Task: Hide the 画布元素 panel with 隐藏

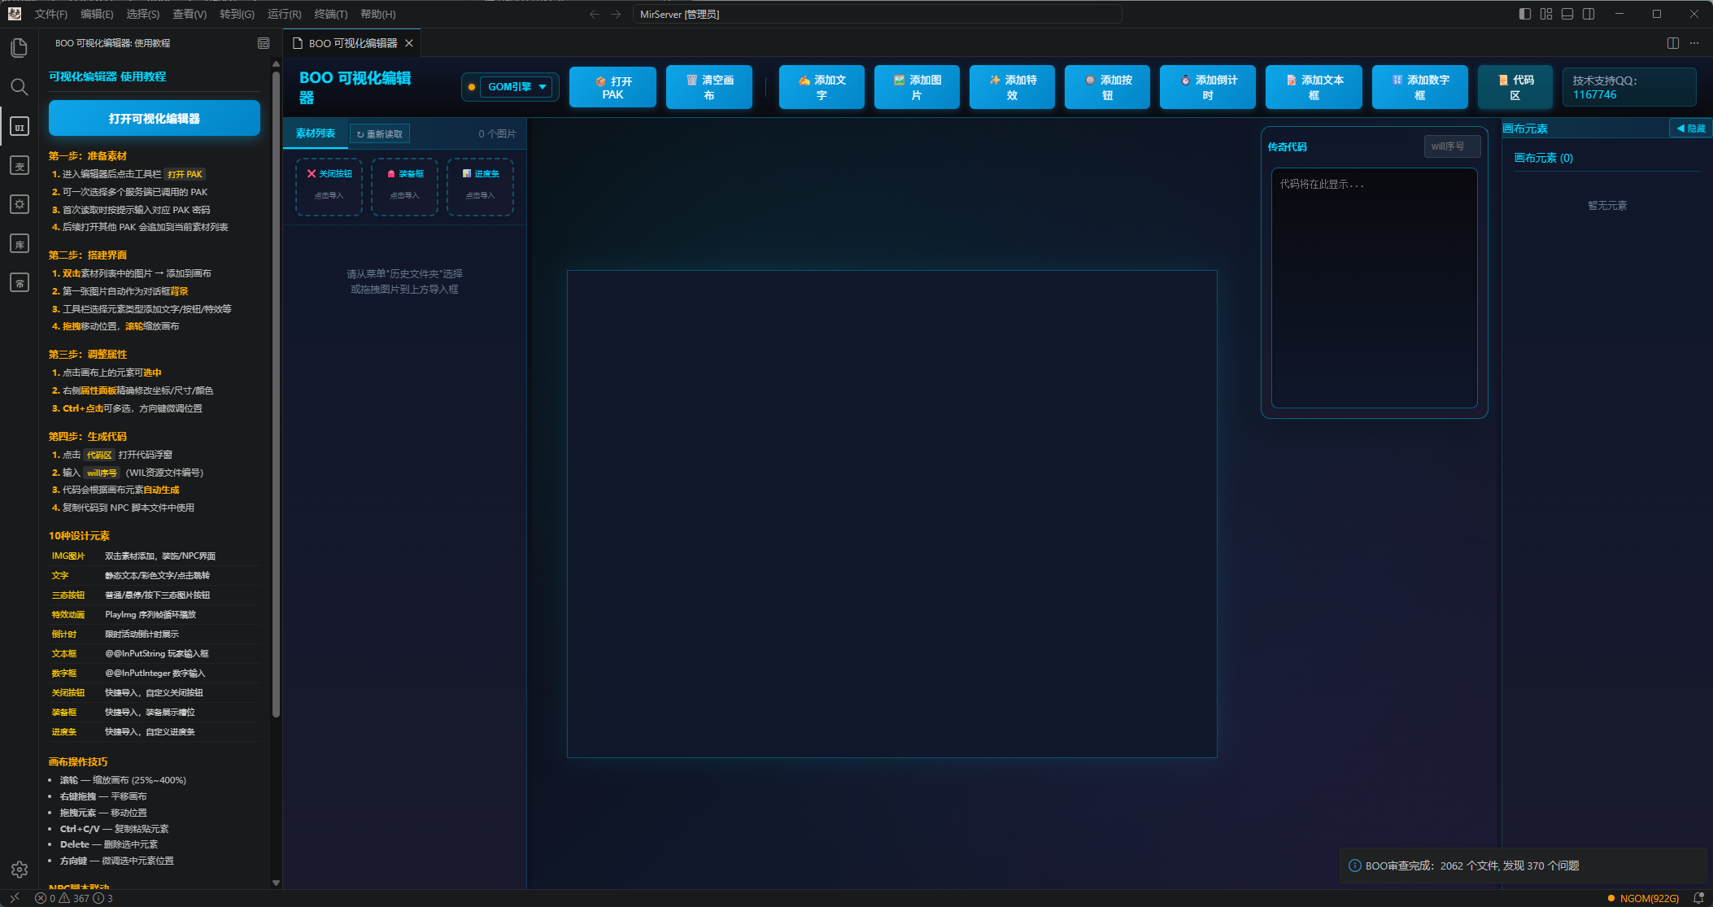Action: [x=1691, y=129]
